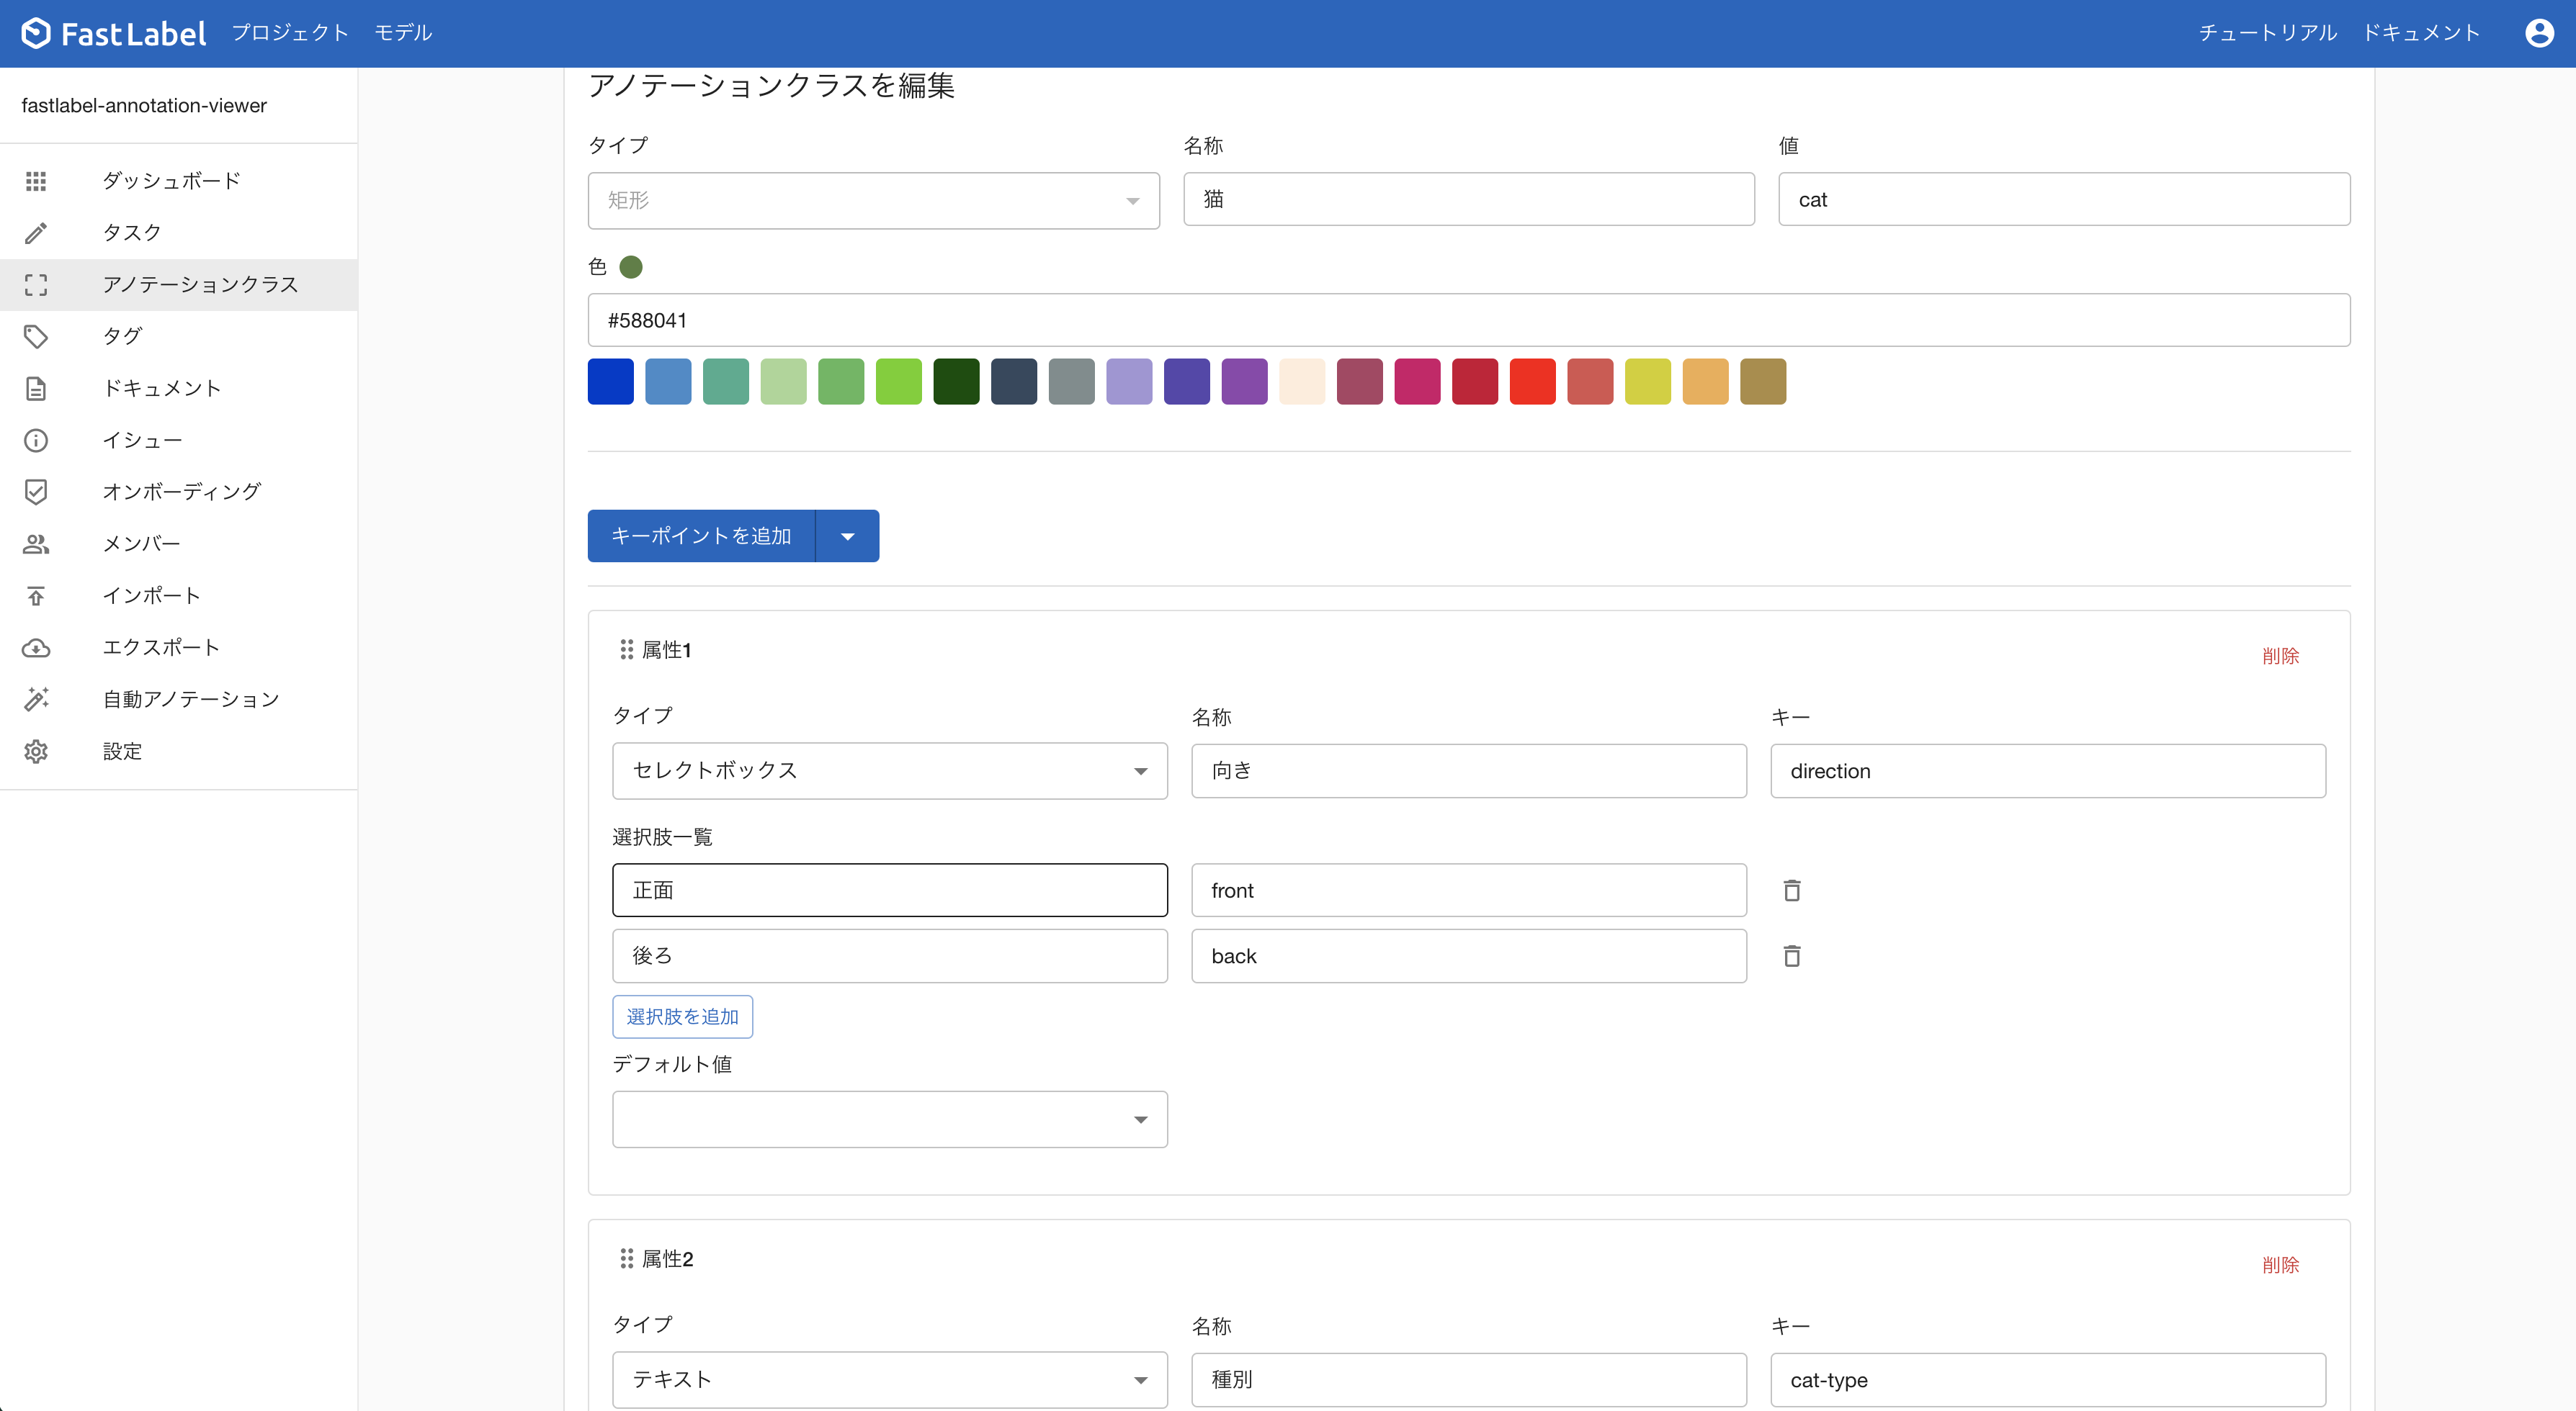
Task: Click the pencil Task icon in sidebar
Action: pos(36,233)
